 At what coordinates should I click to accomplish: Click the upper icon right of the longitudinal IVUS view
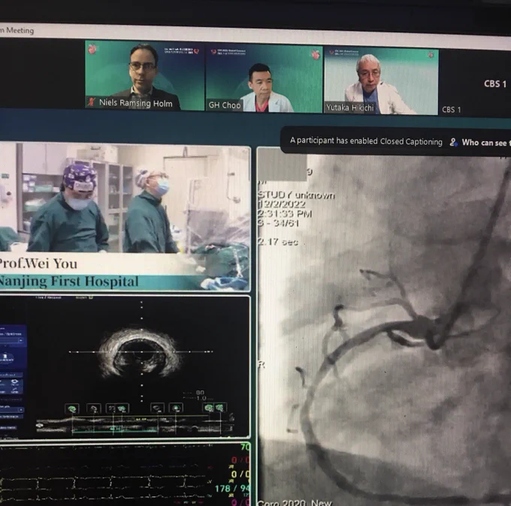[231, 417]
